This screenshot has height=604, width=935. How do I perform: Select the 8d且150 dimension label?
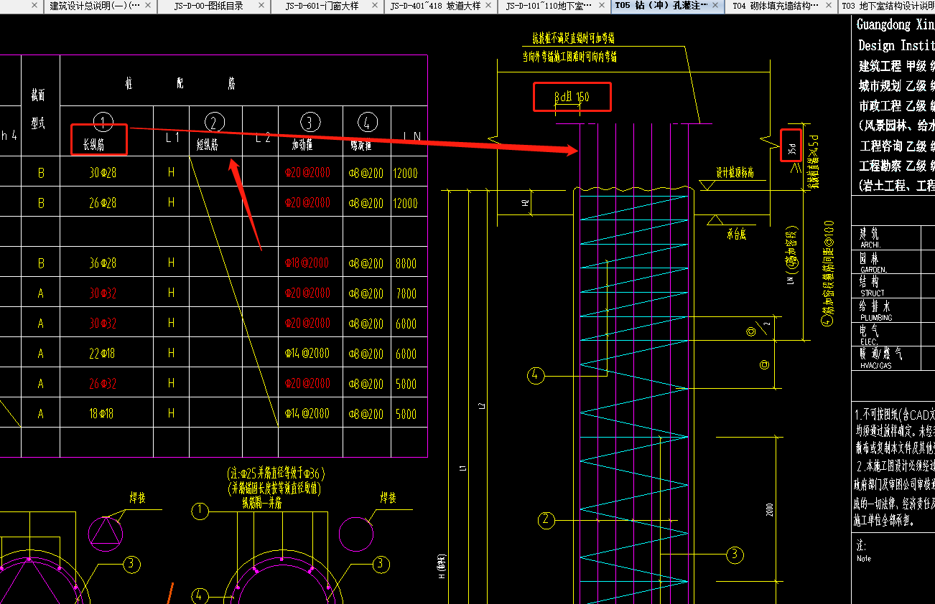tap(572, 97)
